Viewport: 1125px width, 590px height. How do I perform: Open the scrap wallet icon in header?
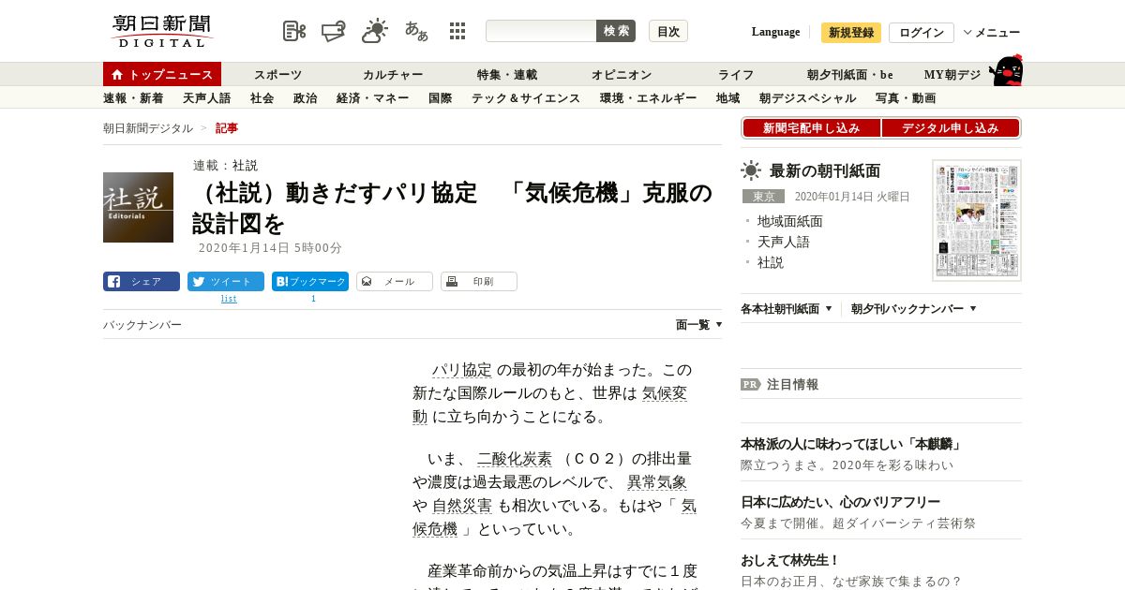(x=334, y=31)
